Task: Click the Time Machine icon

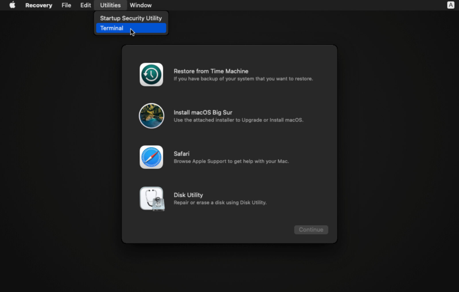Action: (x=151, y=75)
